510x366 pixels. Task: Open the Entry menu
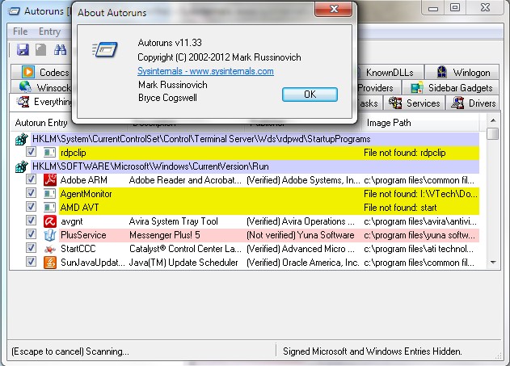coord(49,32)
